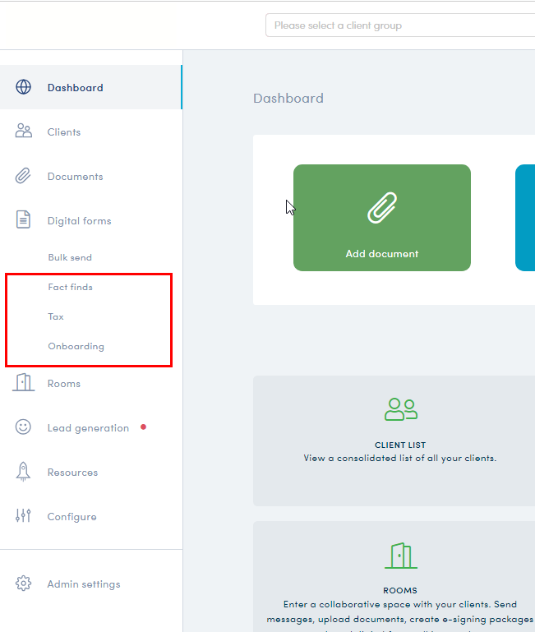Screen dimensions: 535x632
Task: Click the Clients people icon in sidebar
Action: click(x=23, y=131)
